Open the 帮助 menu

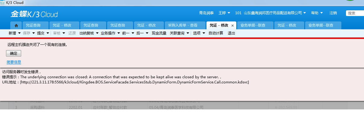(317, 13)
